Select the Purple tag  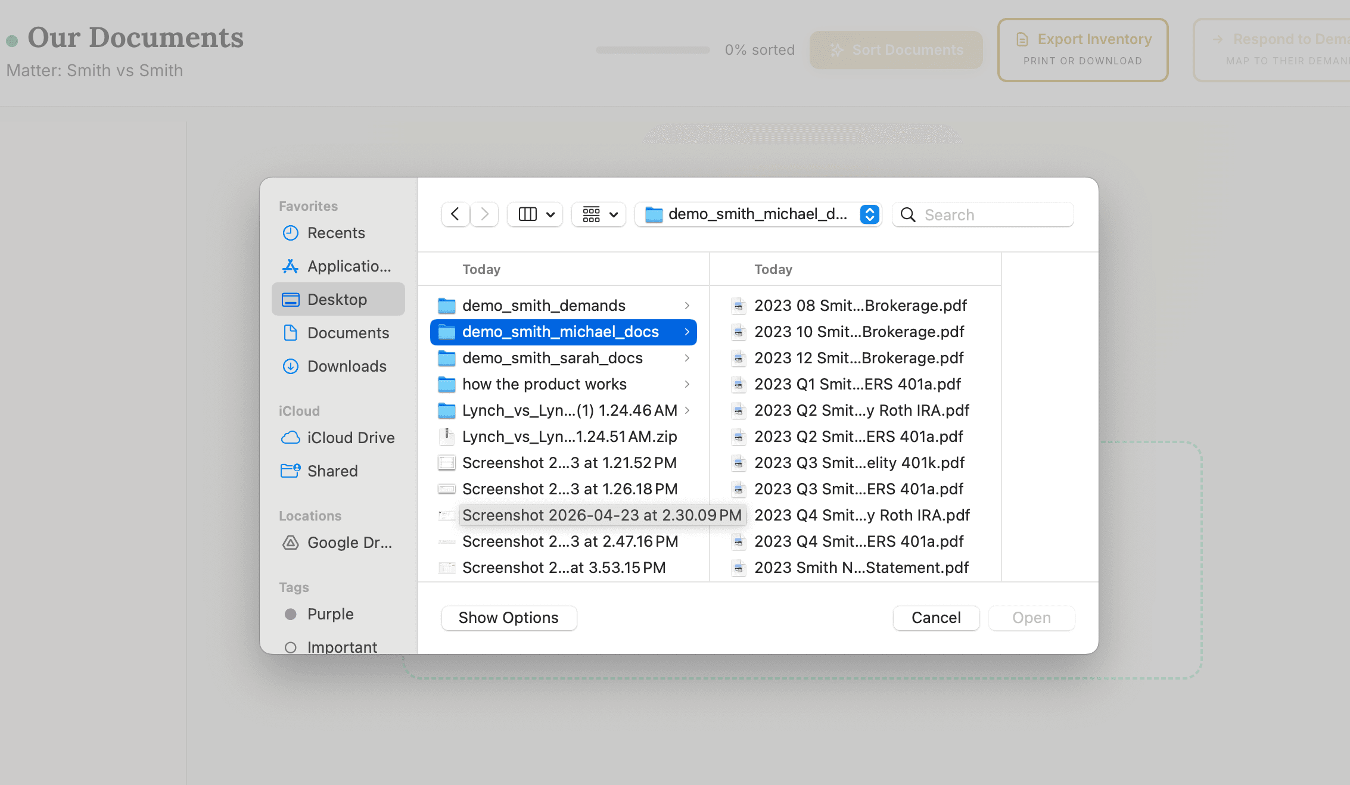(330, 614)
